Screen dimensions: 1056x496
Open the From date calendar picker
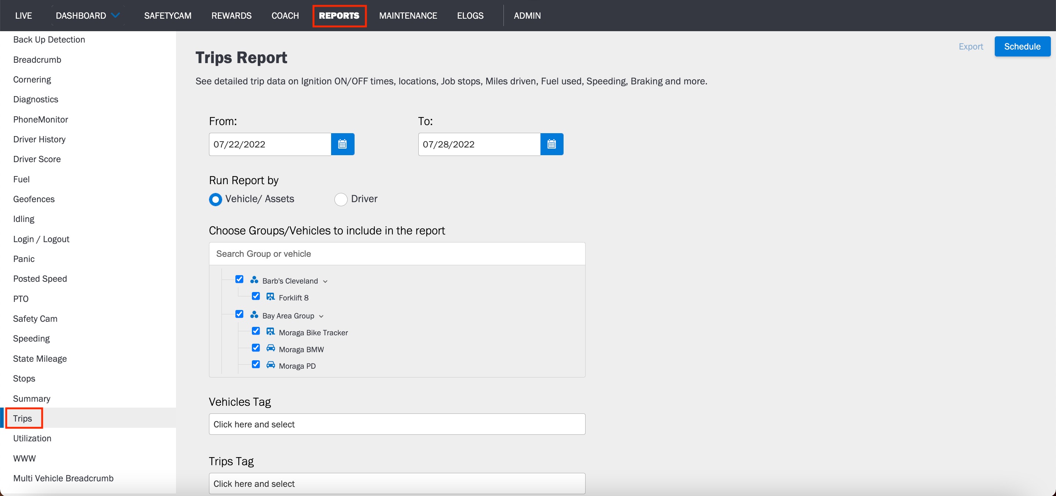click(342, 144)
